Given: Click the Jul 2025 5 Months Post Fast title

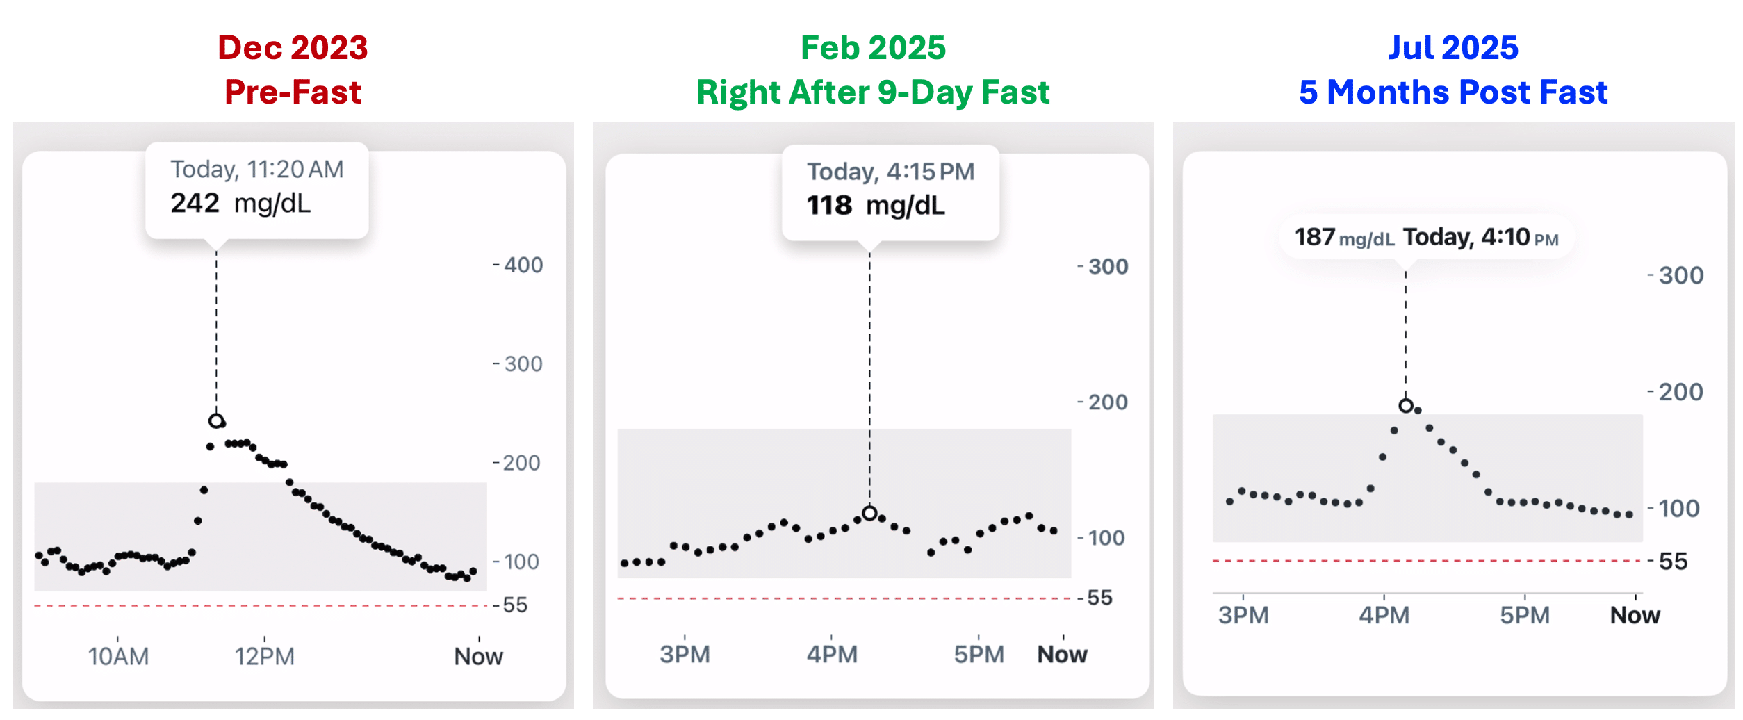Looking at the screenshot, I should pos(1453,69).
